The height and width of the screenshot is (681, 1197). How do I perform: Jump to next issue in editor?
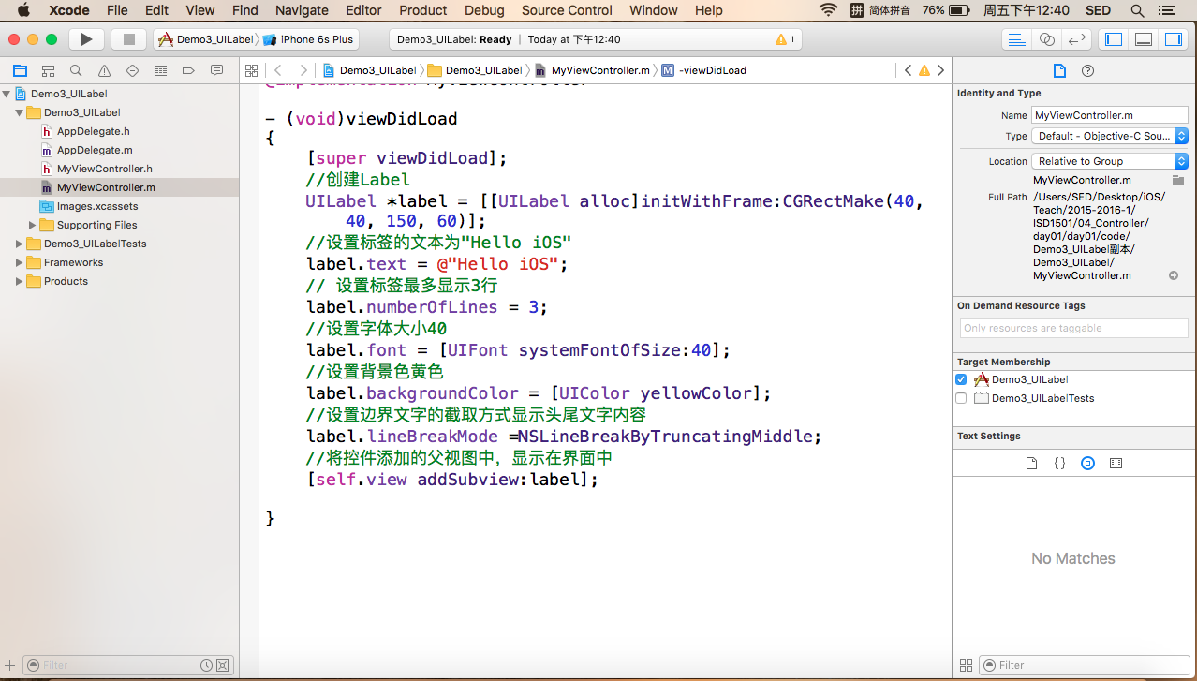coord(940,70)
